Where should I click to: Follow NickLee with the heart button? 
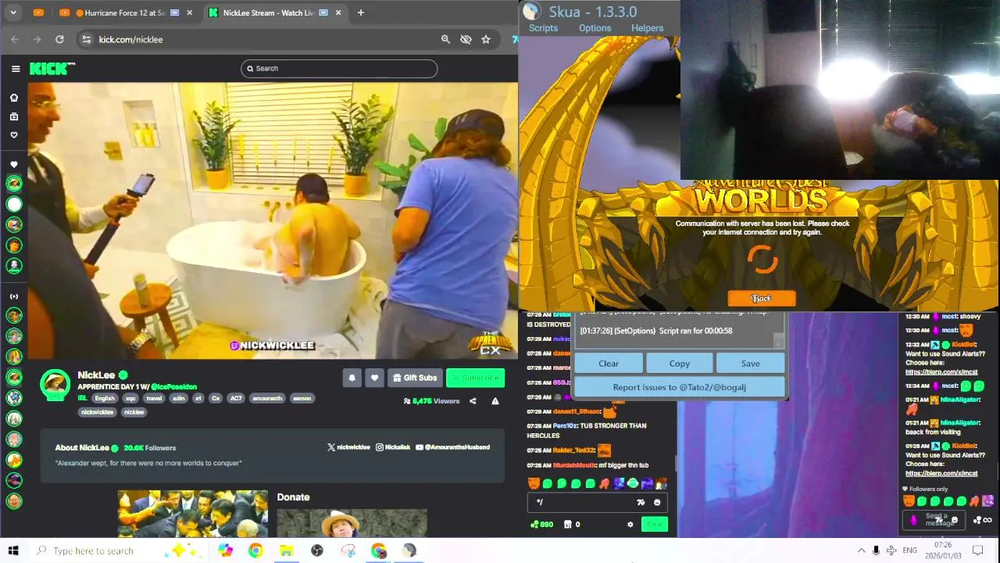pyautogui.click(x=374, y=378)
